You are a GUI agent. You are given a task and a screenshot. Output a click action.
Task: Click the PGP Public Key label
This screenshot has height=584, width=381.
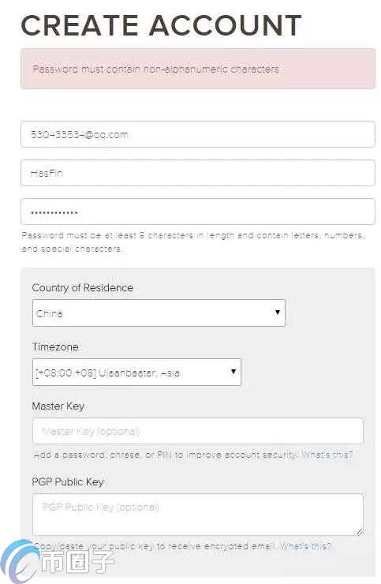pos(68,482)
